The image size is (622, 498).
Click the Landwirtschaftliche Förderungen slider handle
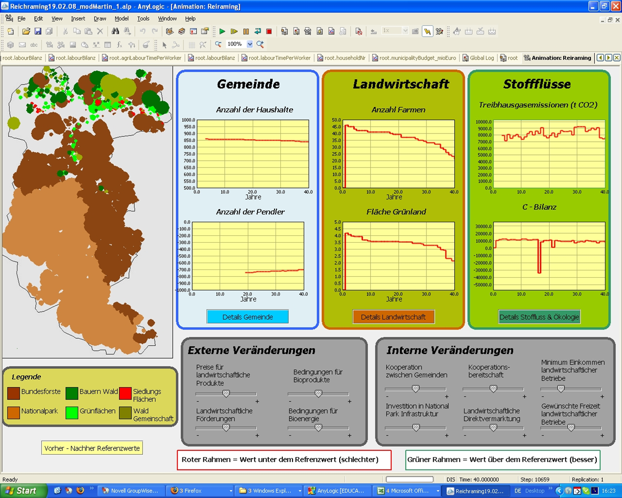226,428
